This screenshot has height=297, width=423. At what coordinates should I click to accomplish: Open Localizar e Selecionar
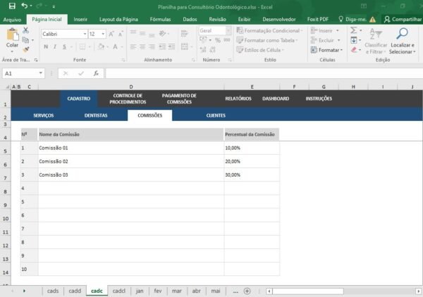(x=403, y=41)
